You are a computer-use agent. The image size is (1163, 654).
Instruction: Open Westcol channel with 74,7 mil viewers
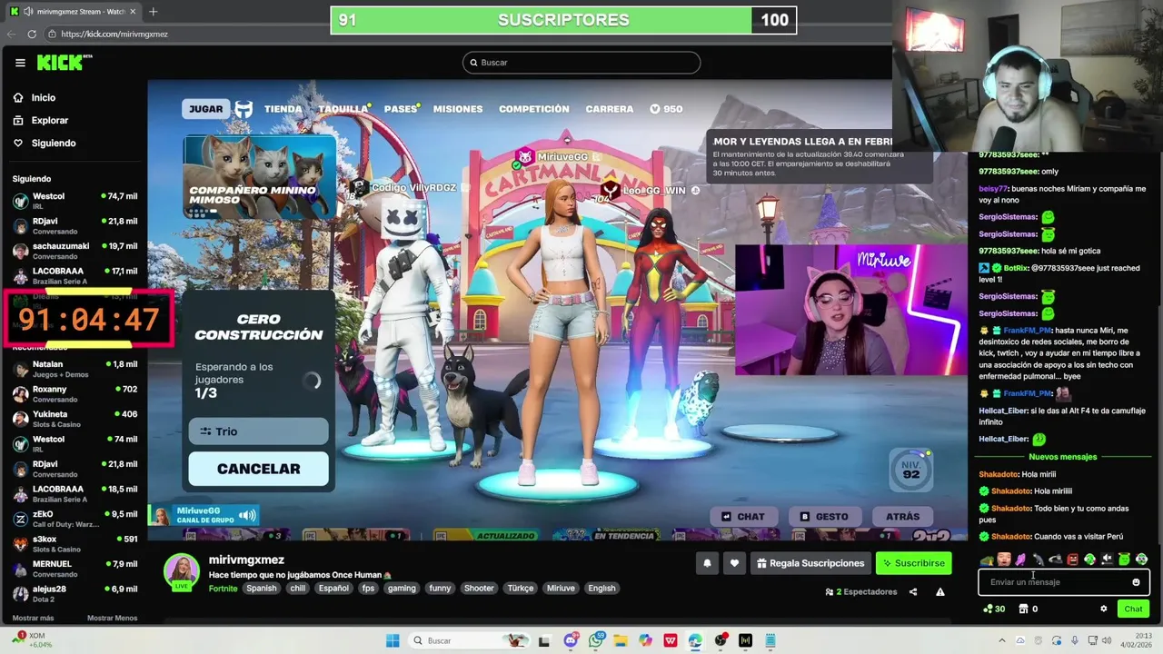(75, 201)
